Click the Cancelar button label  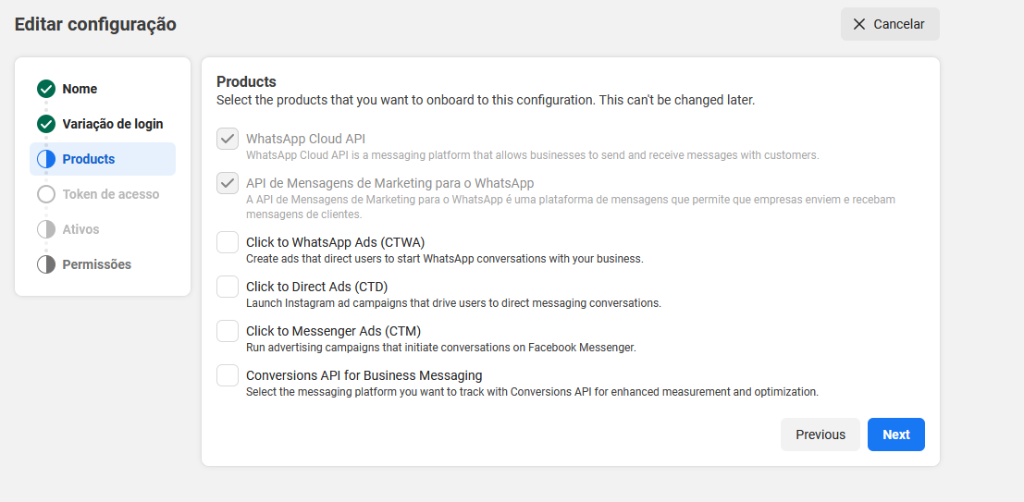[898, 24]
